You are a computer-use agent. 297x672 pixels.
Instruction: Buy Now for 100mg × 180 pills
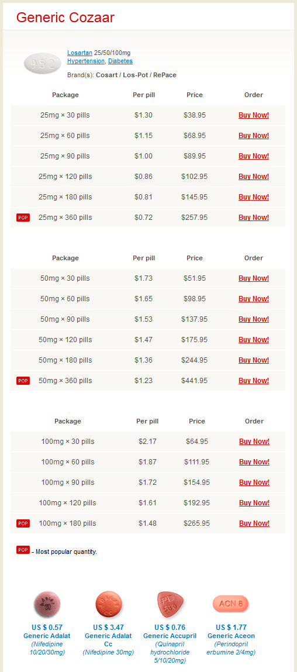254,523
